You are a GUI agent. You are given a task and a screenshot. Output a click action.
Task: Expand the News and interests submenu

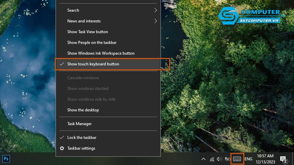point(108,21)
